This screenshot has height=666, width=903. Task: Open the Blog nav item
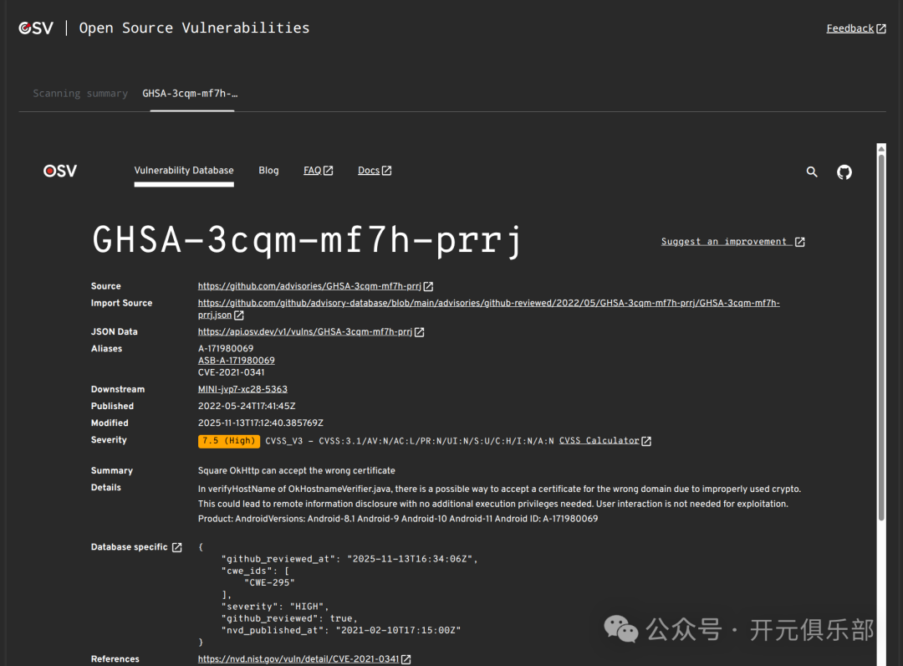point(268,171)
